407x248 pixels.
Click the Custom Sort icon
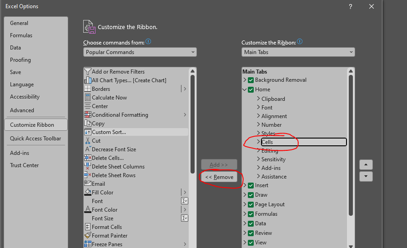click(88, 132)
